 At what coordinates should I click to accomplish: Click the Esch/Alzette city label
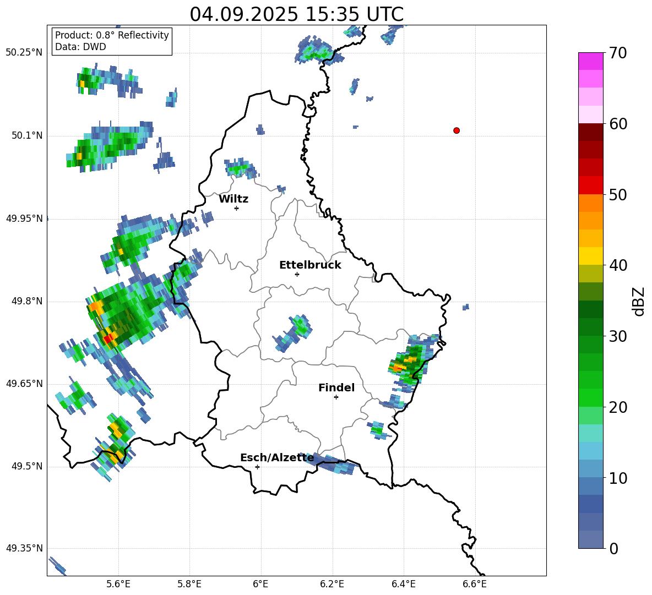(277, 458)
